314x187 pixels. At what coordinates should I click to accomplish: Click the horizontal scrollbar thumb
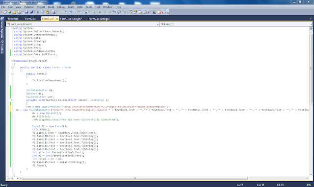135,178
